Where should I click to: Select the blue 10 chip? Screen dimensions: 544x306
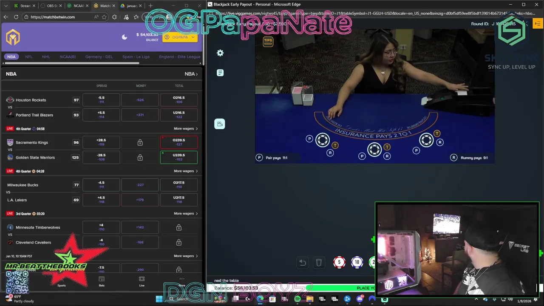357,262
